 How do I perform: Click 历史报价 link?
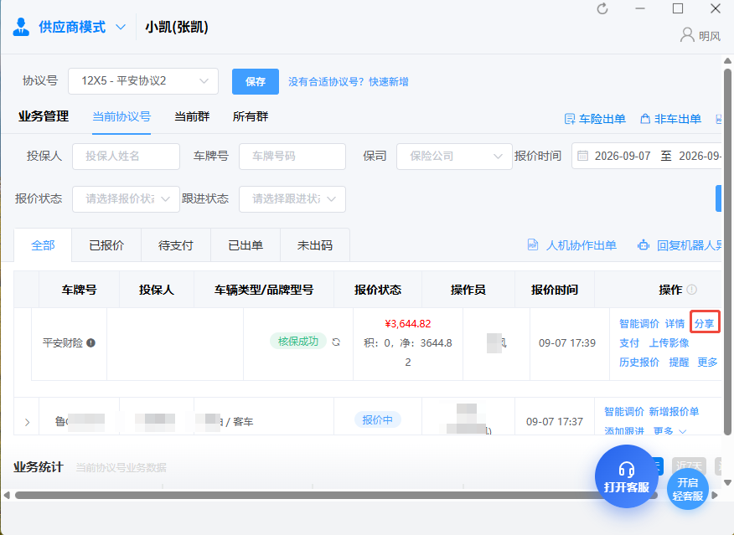(639, 362)
